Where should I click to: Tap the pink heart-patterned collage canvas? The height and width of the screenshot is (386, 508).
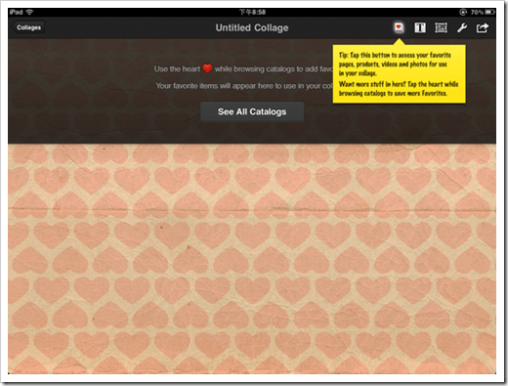(x=252, y=259)
